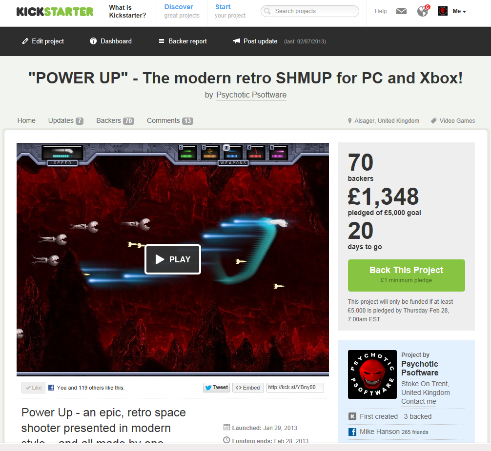The height and width of the screenshot is (451, 491).
Task: Click the Kickstarter logo
Action: tap(55, 12)
